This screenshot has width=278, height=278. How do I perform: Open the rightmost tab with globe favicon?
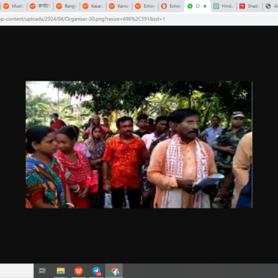271,6
